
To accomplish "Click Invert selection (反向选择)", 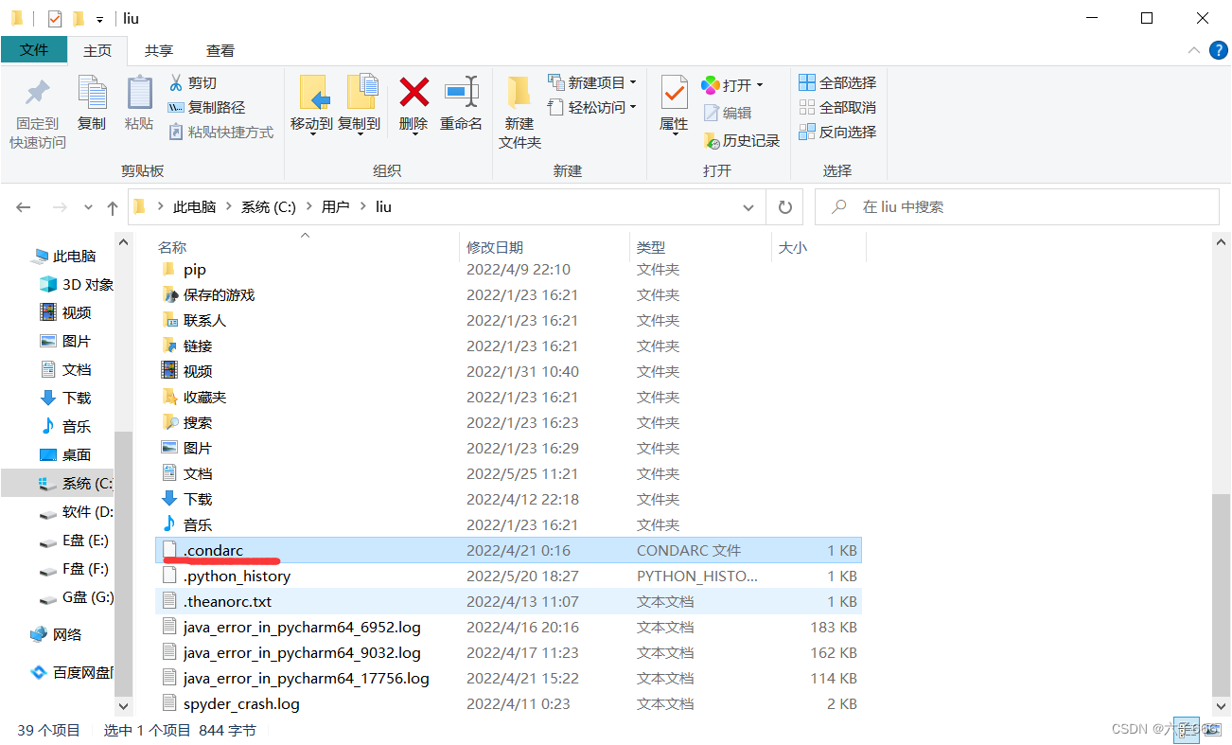I will (837, 133).
